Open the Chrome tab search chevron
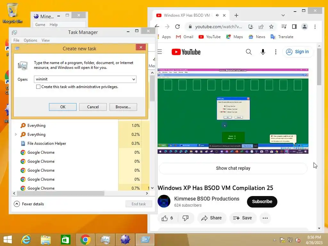This screenshot has height=246, width=328. click(283, 15)
